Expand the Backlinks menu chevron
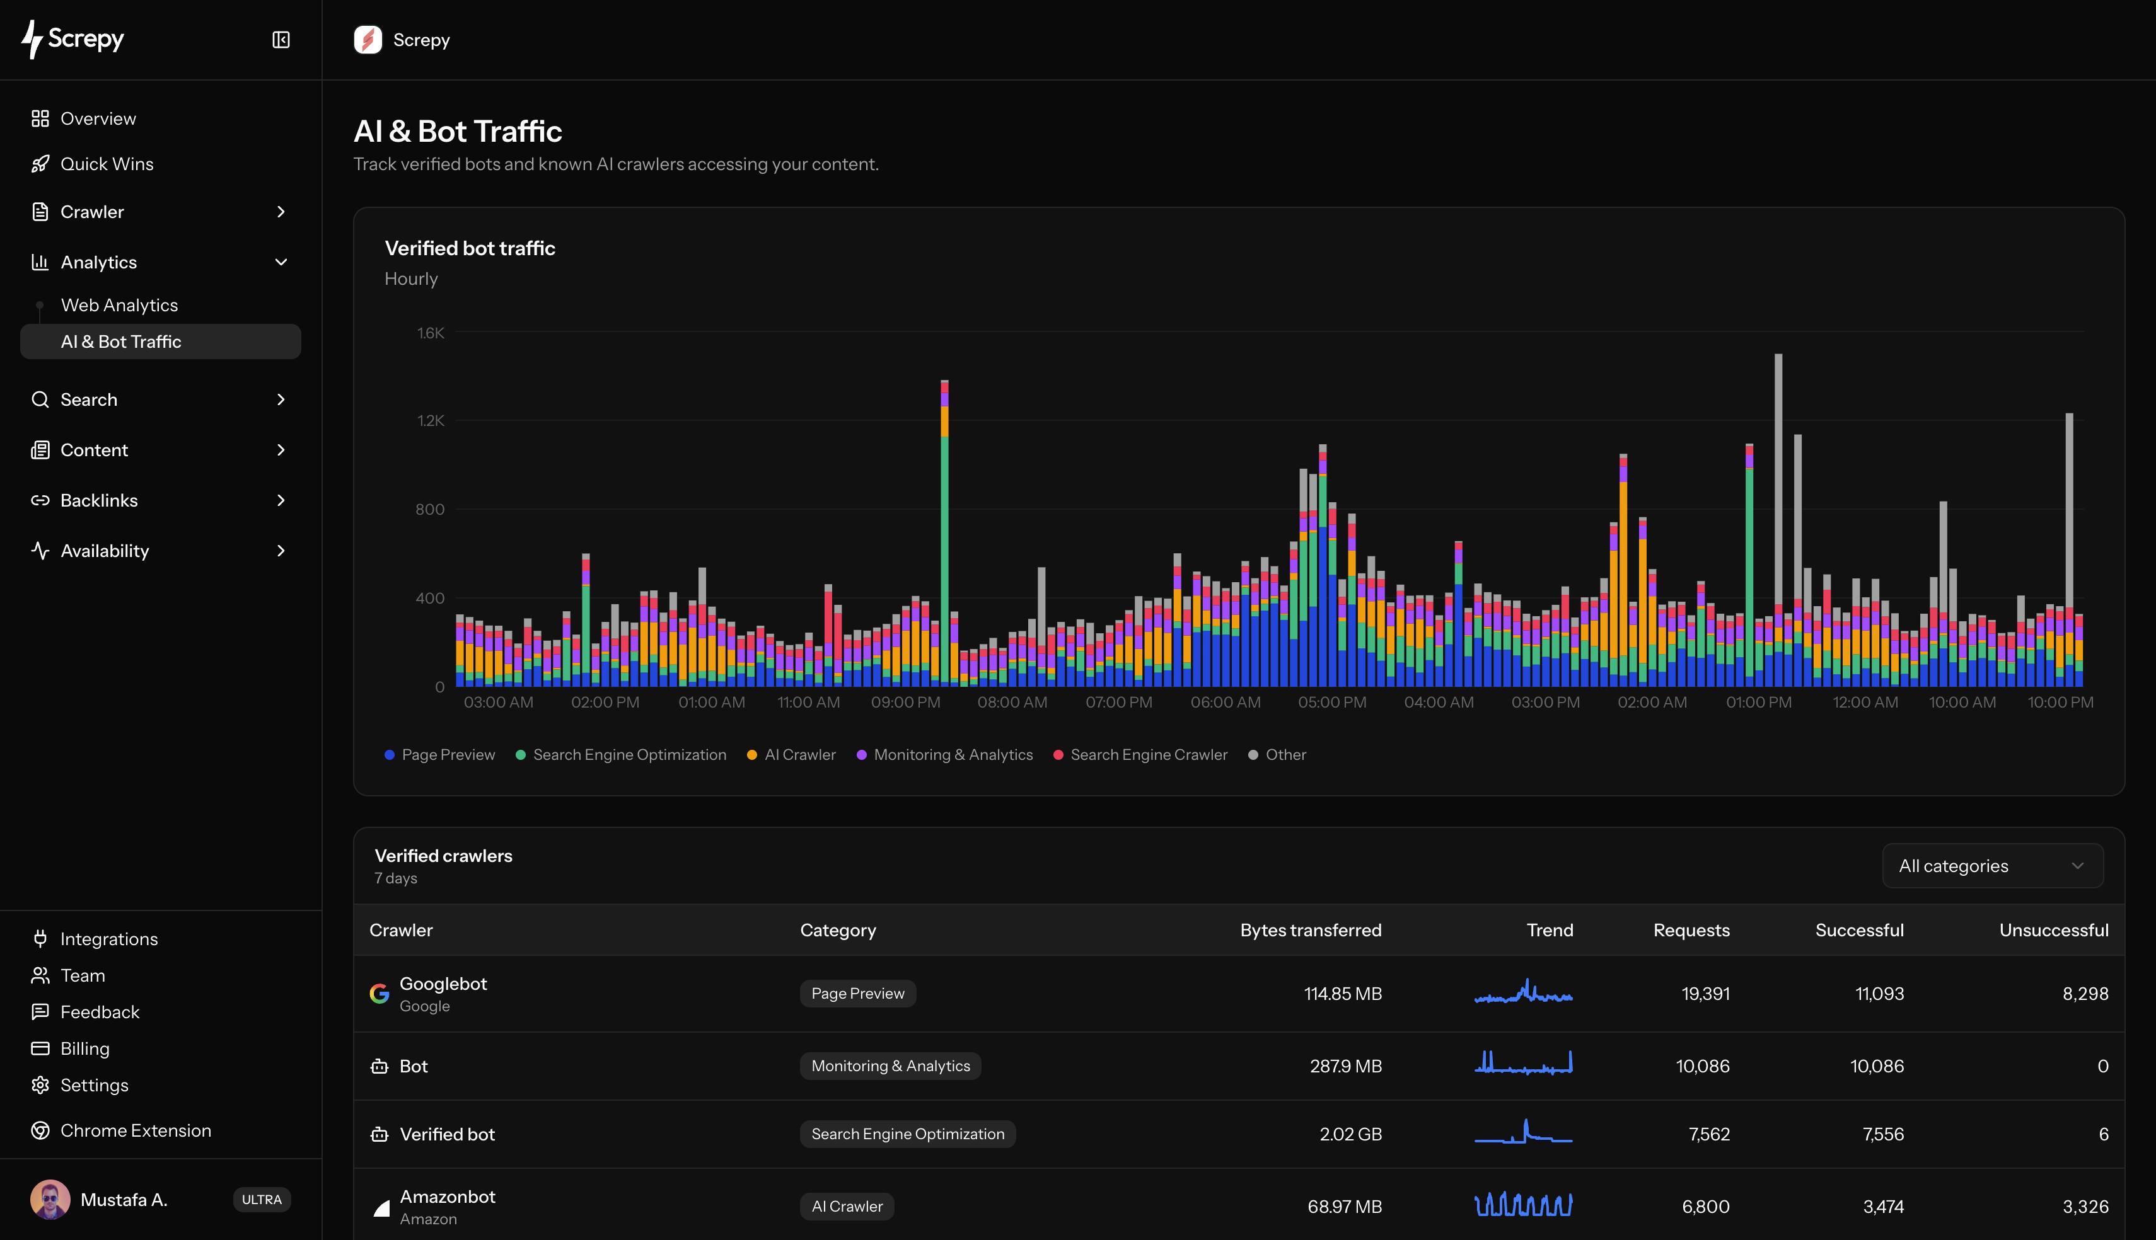2156x1240 pixels. 281,500
